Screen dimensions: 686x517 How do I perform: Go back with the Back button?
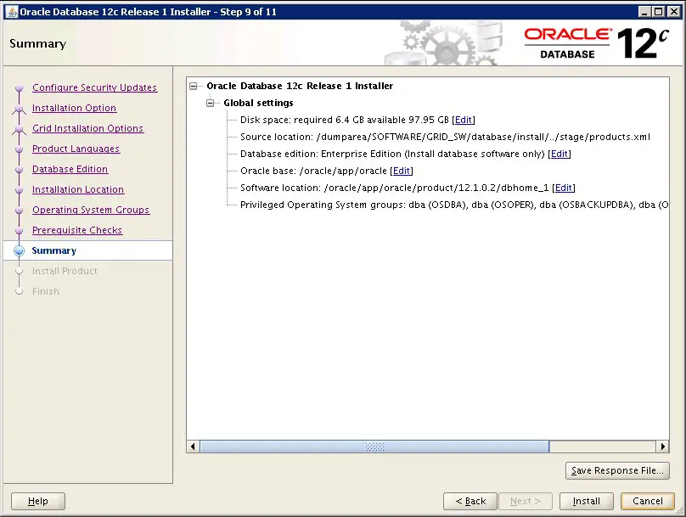click(470, 501)
